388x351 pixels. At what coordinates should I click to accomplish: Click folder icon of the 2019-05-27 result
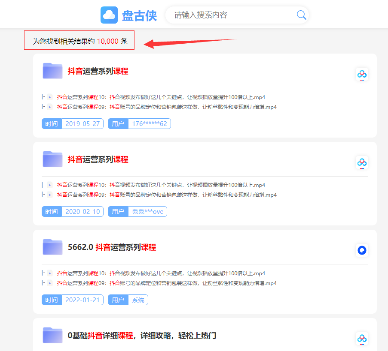pos(52,71)
